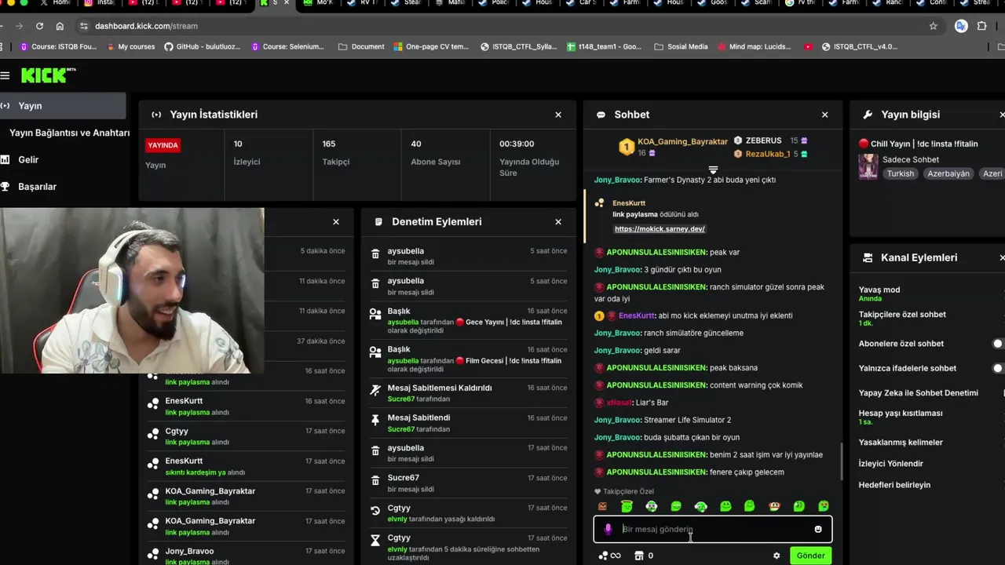This screenshot has height=565, width=1005.
Task: Click the hourglass icon on Cgtyy timeout row
Action: 375,542
